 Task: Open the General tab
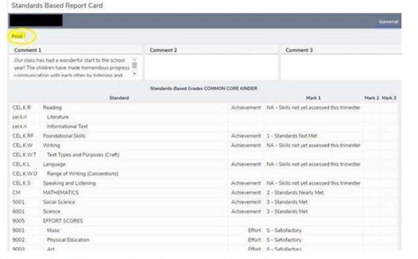coord(389,21)
